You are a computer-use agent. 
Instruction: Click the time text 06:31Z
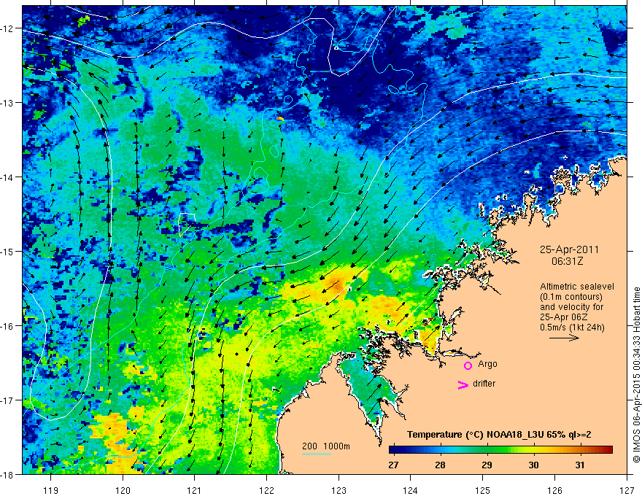point(567,261)
